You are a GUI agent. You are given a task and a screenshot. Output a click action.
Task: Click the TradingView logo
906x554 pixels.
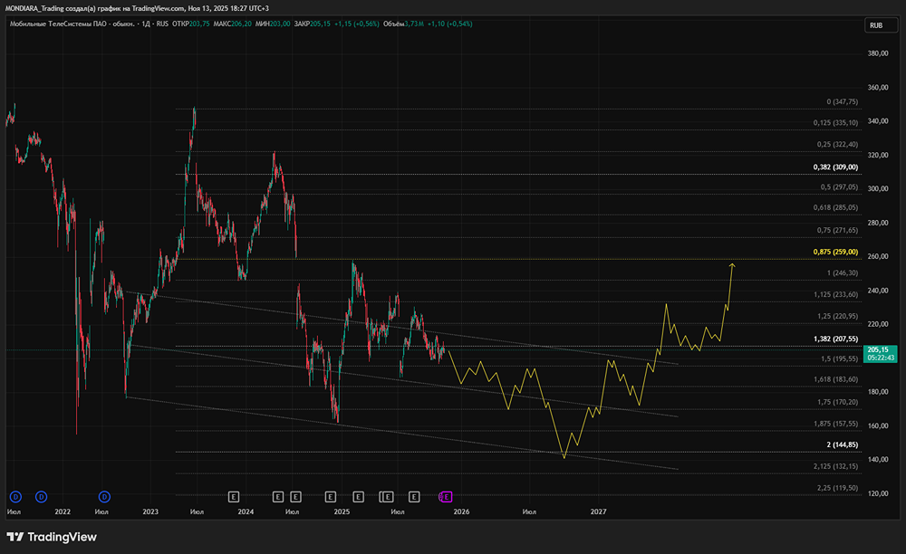click(x=52, y=537)
